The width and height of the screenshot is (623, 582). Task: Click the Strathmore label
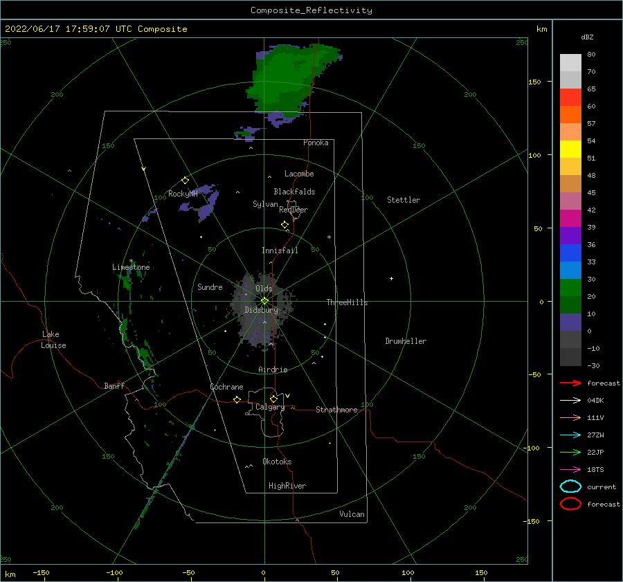tap(336, 410)
